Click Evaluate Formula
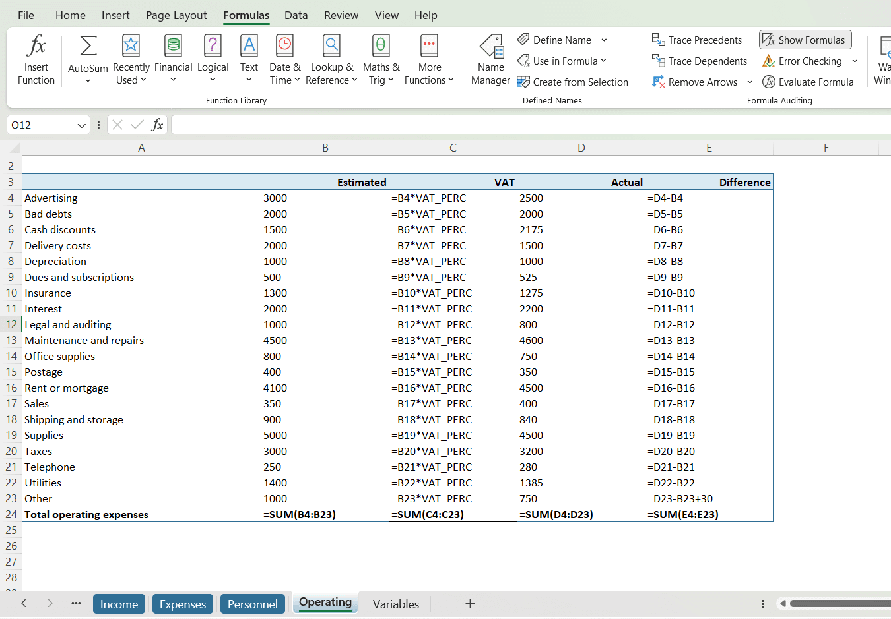Image resolution: width=891 pixels, height=619 pixels. pos(808,82)
